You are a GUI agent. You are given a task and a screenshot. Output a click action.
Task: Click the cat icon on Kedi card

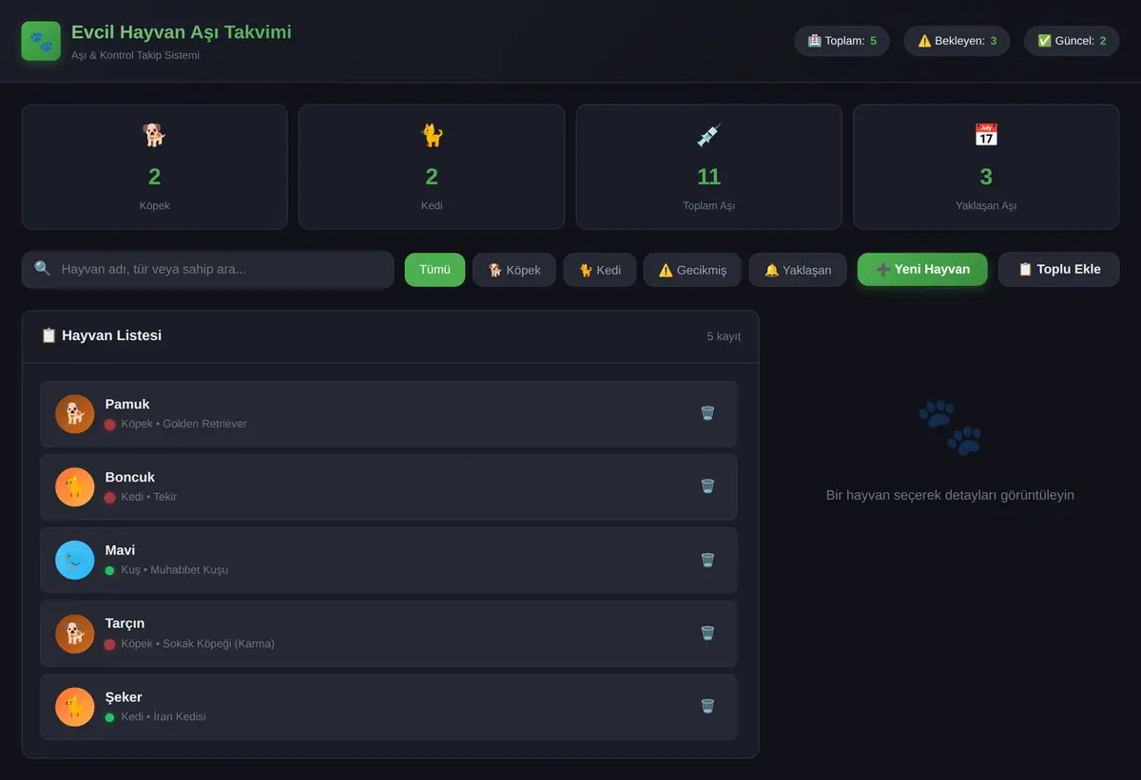coord(432,135)
